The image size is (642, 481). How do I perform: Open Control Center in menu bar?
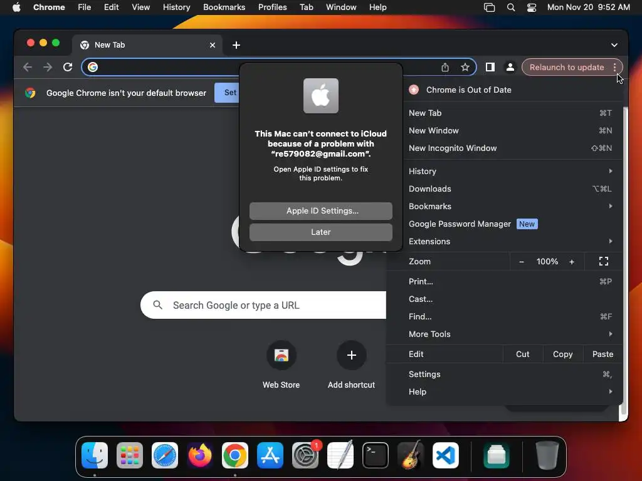(532, 8)
